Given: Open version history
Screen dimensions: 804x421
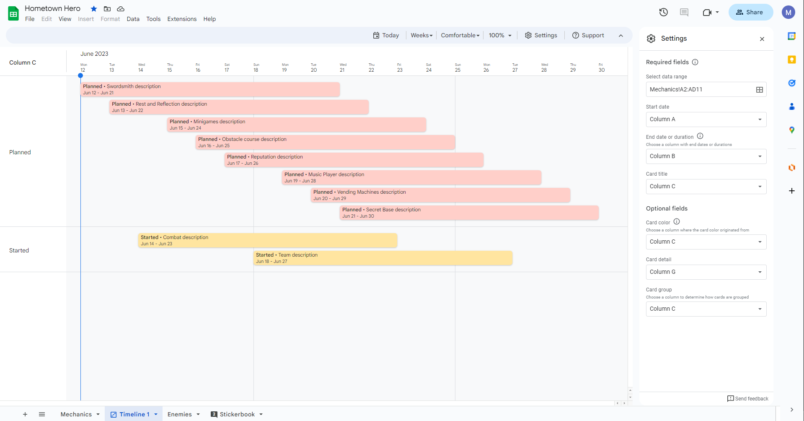Looking at the screenshot, I should coord(663,12).
